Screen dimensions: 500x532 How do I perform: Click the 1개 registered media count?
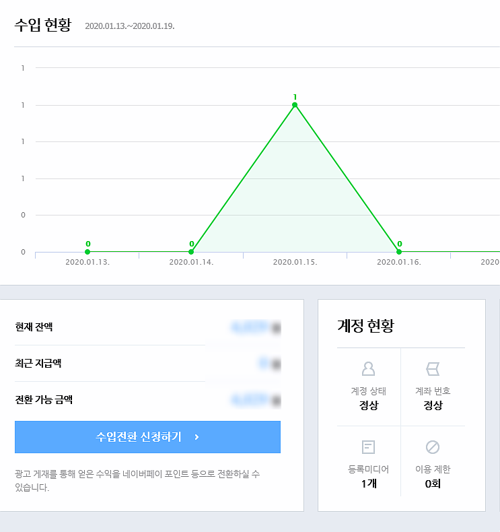click(x=368, y=484)
